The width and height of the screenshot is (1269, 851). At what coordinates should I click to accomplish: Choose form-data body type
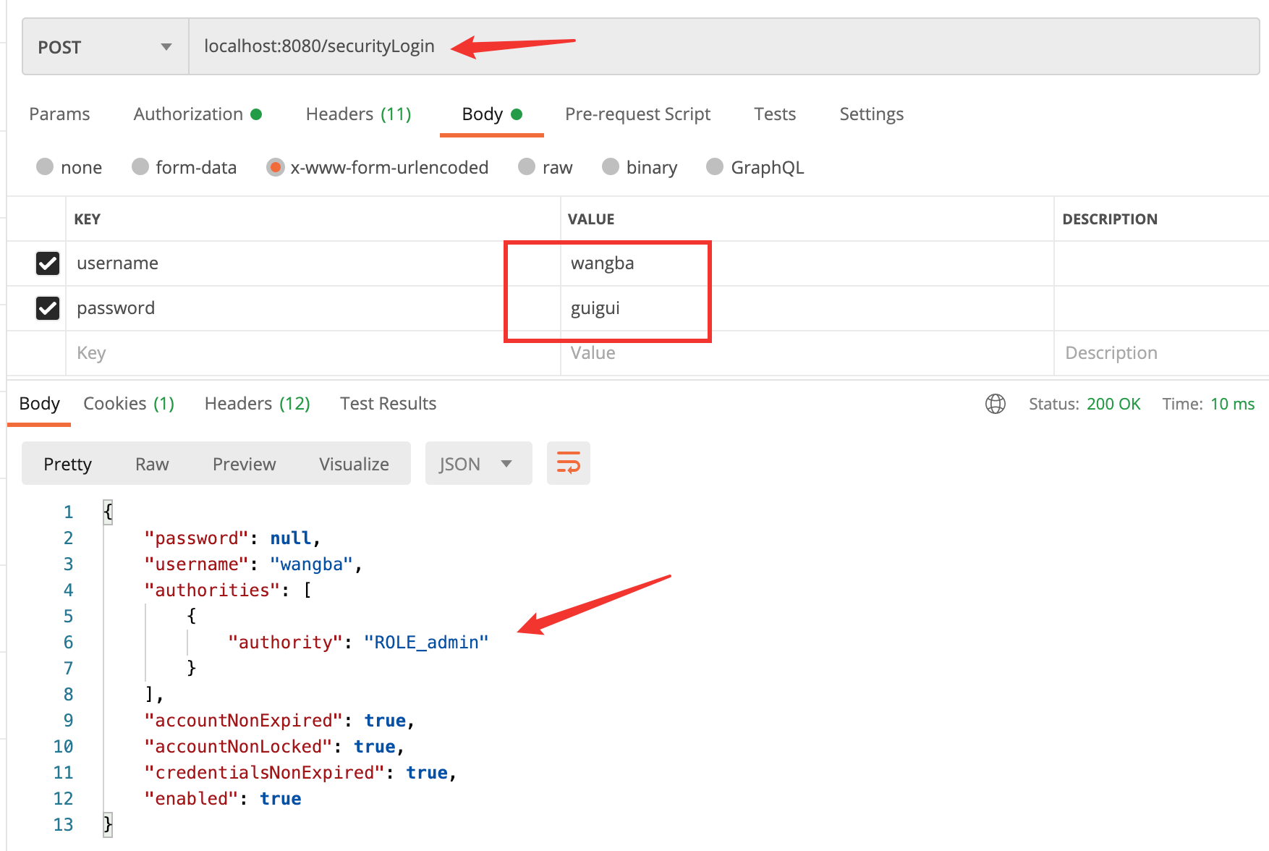140,167
